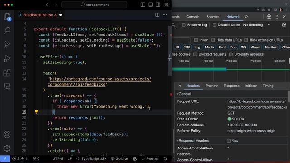Switch to Sources tab in DevTools
The image size is (290, 163).
click(x=213, y=17)
